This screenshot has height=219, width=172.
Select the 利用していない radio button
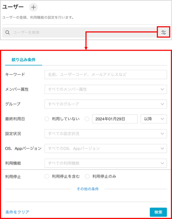(x=47, y=119)
